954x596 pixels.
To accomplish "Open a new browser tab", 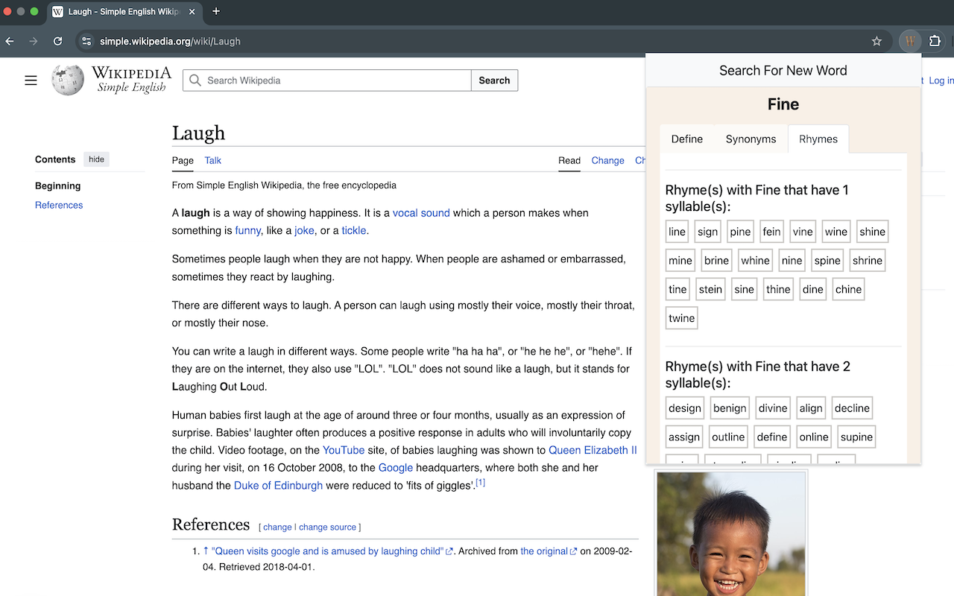I will click(x=216, y=11).
